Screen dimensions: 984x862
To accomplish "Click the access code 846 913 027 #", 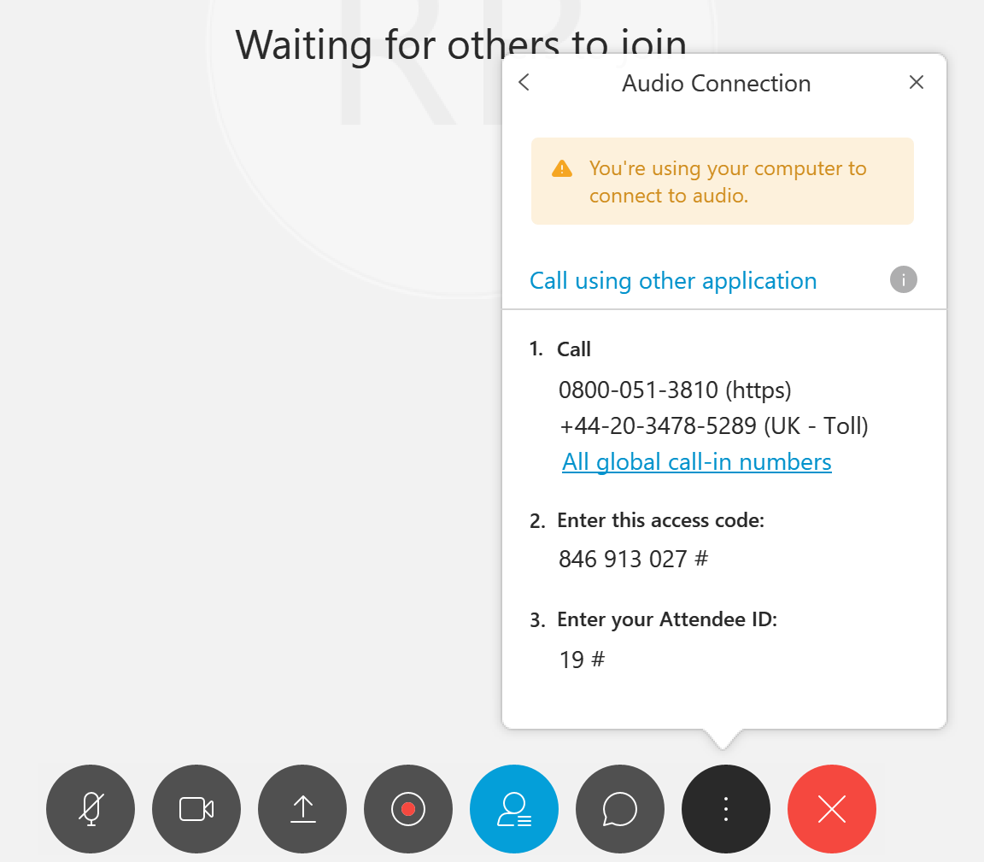I will coord(633,559).
